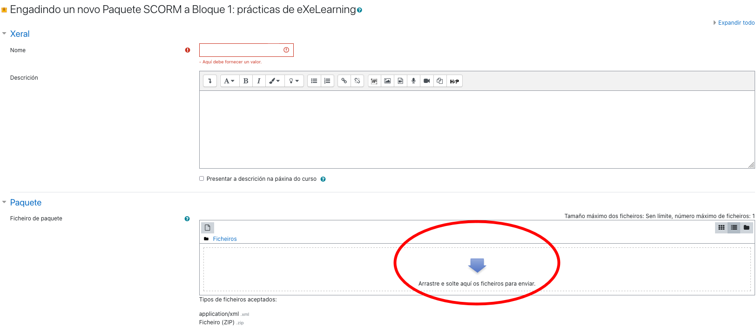Focus the Nome text field
This screenshot has height=328, width=756.
click(246, 50)
